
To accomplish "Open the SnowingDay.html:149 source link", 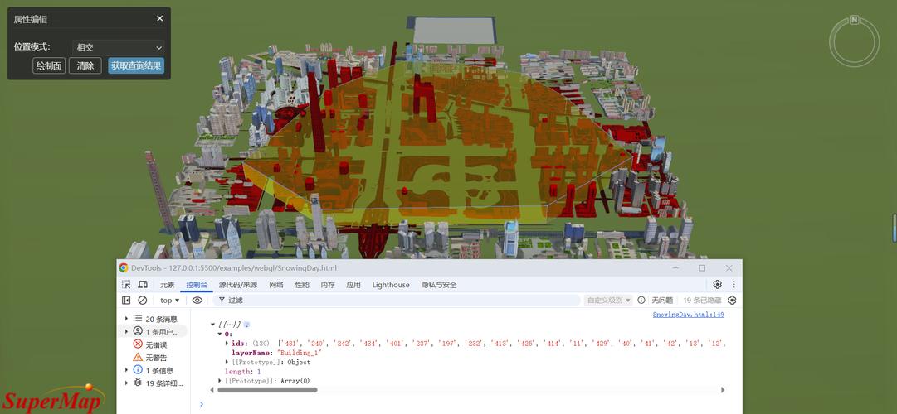I will point(688,315).
